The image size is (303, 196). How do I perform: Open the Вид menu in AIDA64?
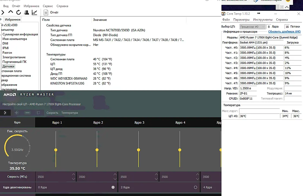tap(6, 6)
